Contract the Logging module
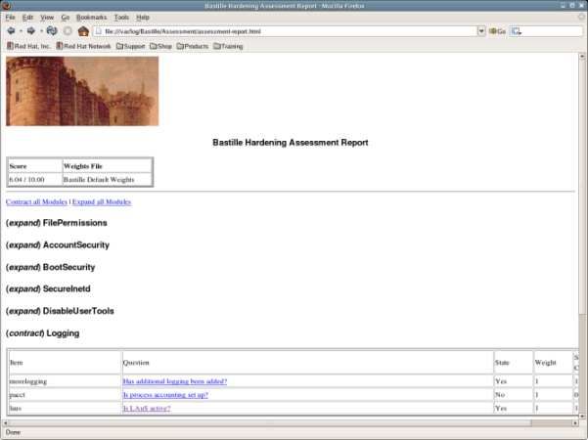The width and height of the screenshot is (588, 440). pyautogui.click(x=25, y=333)
